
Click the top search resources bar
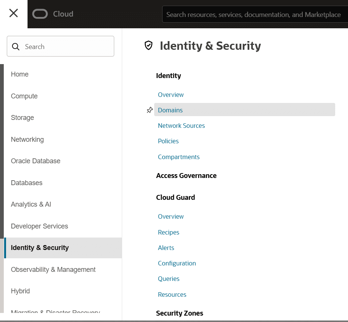click(255, 14)
